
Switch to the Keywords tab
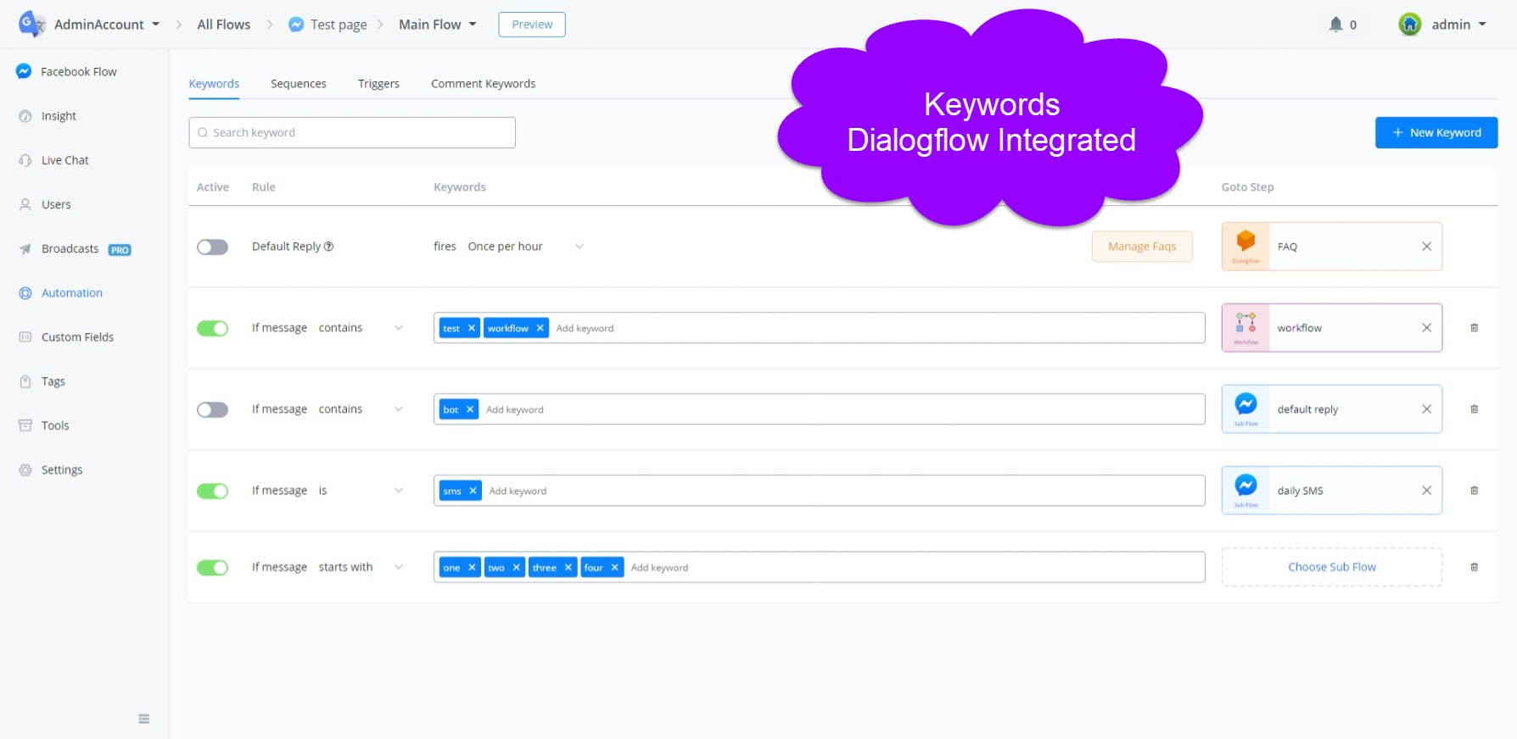[x=214, y=84]
